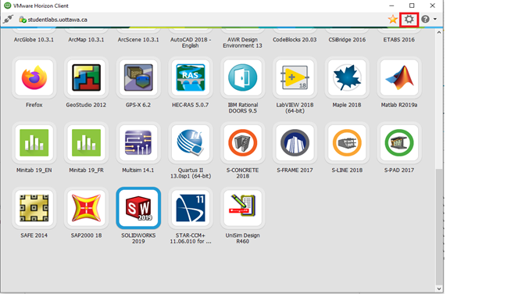Screen dimensions: 518x294
Task: Open Minitab 19_FR application
Action: [86, 142]
